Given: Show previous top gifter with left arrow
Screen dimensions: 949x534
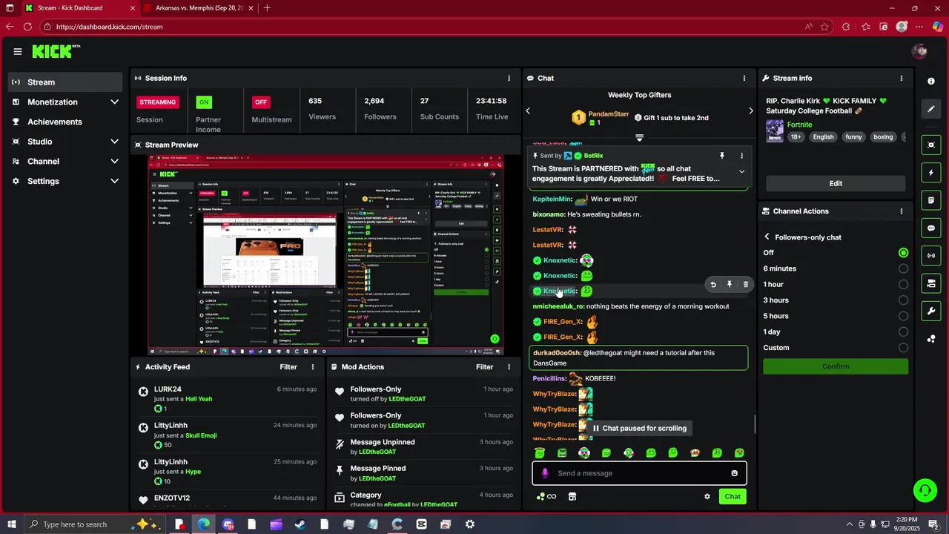Looking at the screenshot, I should pos(528,111).
